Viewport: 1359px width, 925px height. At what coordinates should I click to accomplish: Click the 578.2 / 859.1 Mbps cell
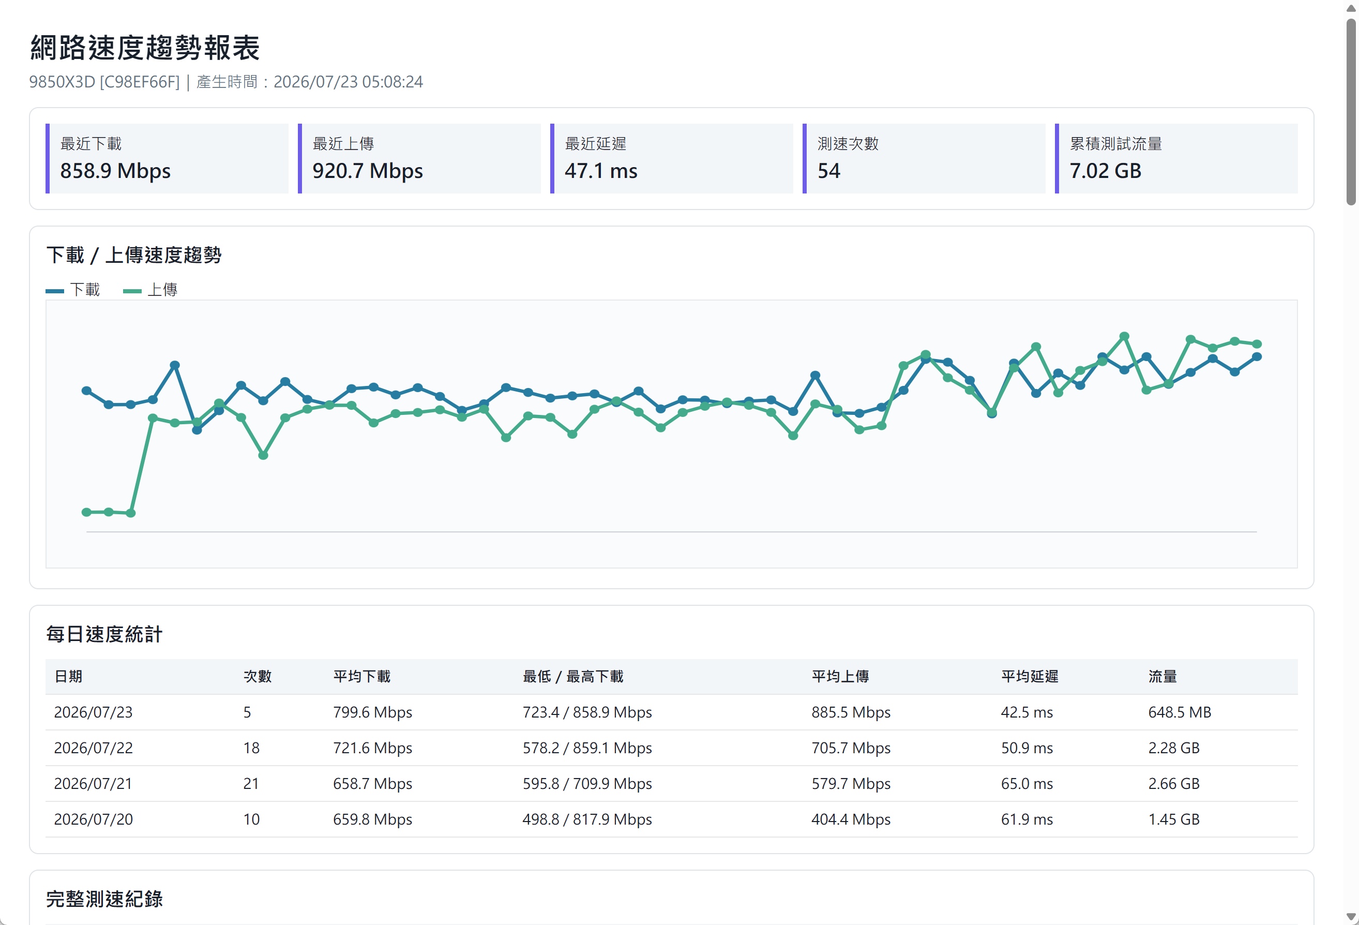click(x=587, y=748)
